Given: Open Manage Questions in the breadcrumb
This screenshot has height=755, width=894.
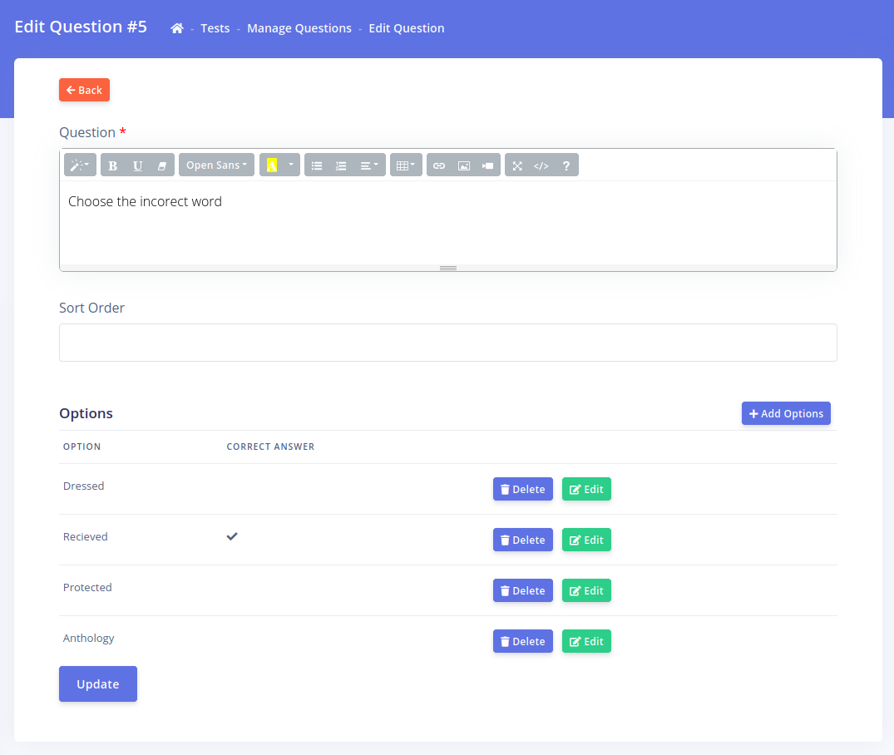Looking at the screenshot, I should [x=299, y=28].
